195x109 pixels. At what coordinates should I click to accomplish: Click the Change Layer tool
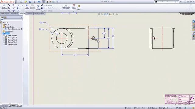click(79, 8)
